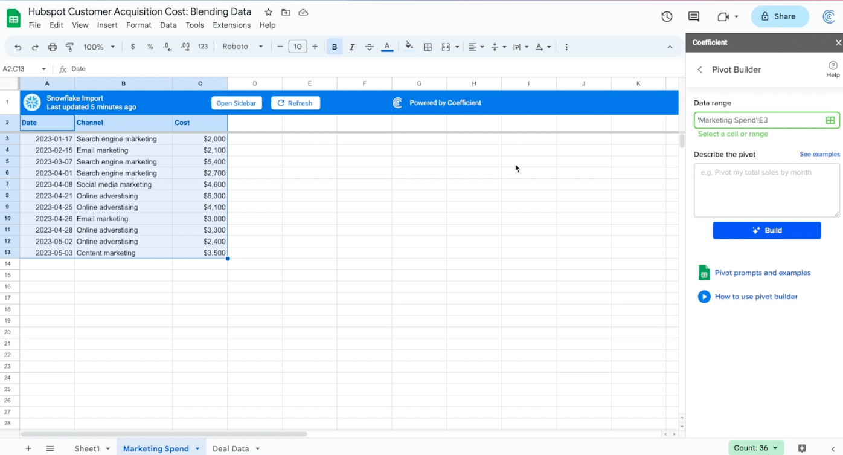Viewport: 843px width, 455px height.
Task: Click the undo icon in toolbar
Action: tap(18, 47)
